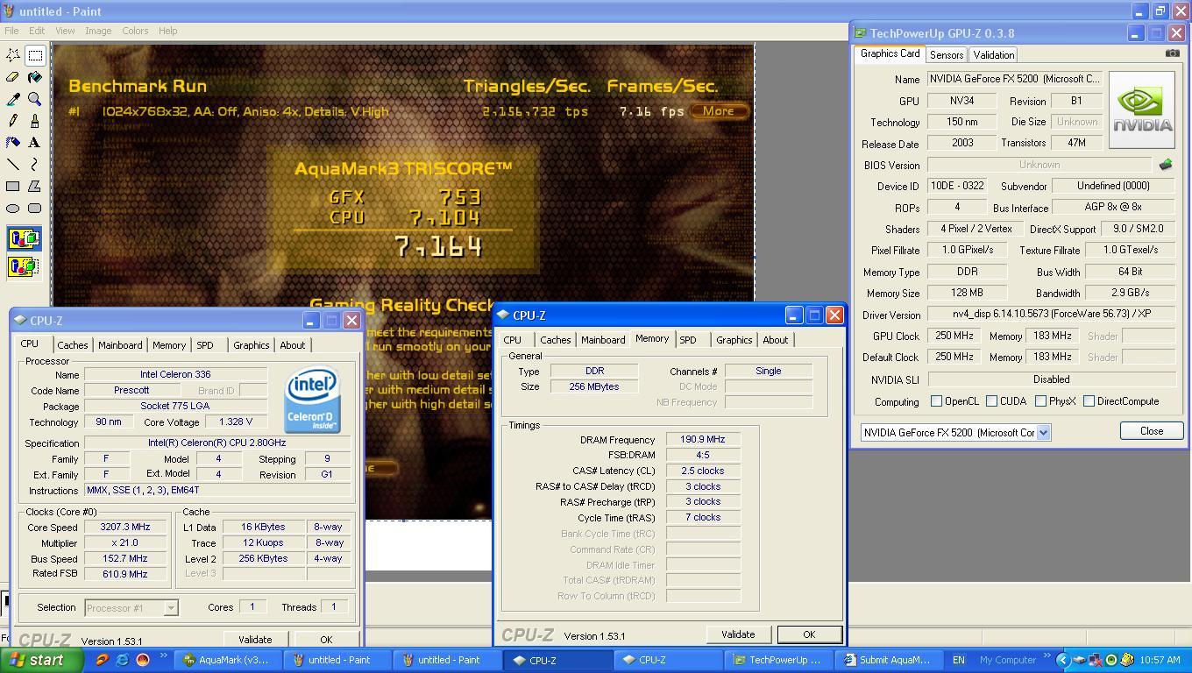Activate the Pick Color eyedropper tool
1192x673 pixels.
(x=13, y=99)
